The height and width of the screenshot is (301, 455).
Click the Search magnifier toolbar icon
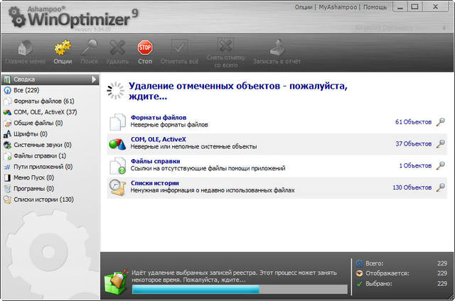[x=89, y=48]
